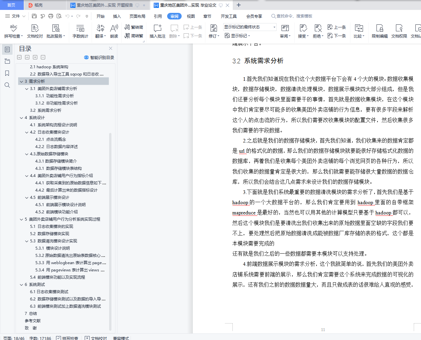The width and height of the screenshot is (421, 340).
Task: Open the 显示标记 dropdown
Action: tap(237, 36)
